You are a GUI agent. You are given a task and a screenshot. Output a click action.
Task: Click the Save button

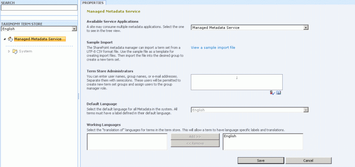(x=261, y=160)
